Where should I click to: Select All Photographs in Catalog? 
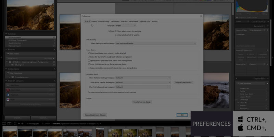click(30, 37)
